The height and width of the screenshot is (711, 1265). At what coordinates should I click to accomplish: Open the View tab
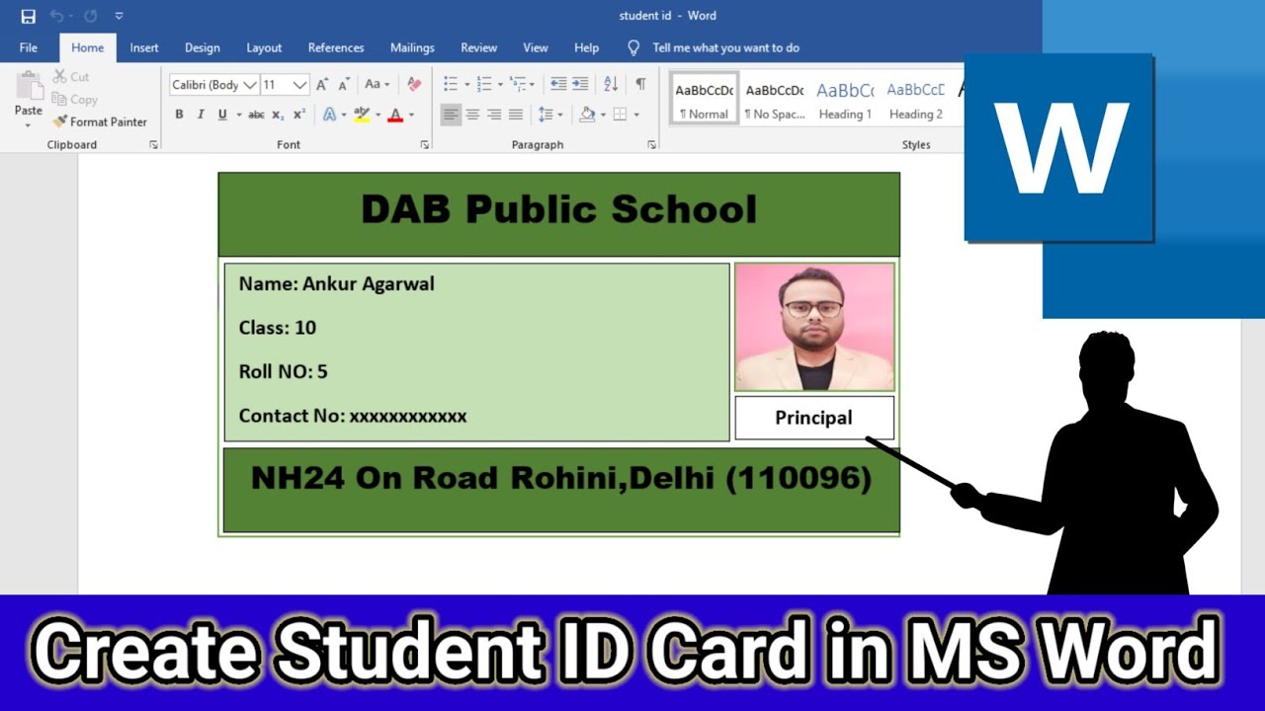(536, 47)
